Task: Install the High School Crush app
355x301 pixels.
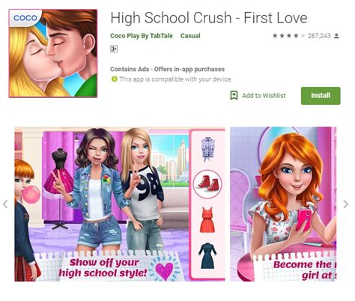Action: point(321,96)
